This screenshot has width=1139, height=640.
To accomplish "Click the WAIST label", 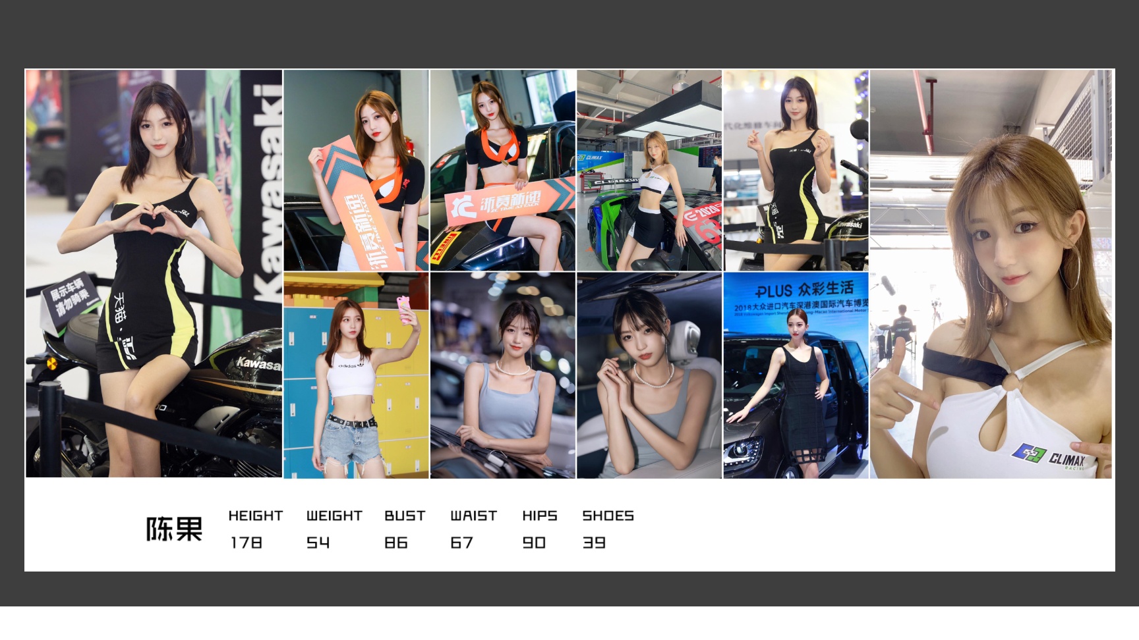I will [x=473, y=516].
